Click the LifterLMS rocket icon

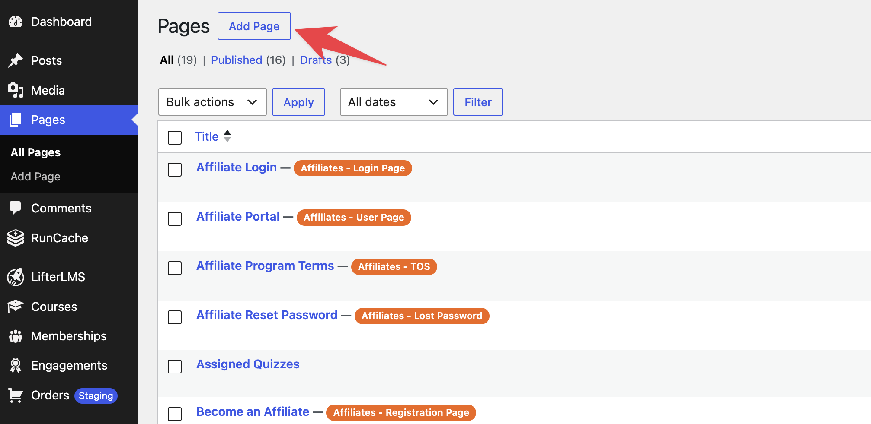pyautogui.click(x=16, y=277)
